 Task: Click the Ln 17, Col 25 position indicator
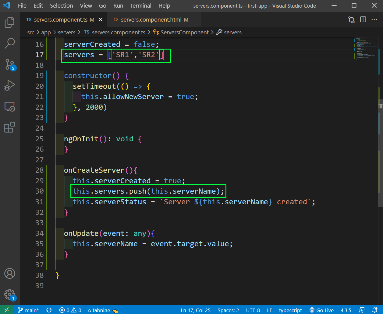pos(196,310)
